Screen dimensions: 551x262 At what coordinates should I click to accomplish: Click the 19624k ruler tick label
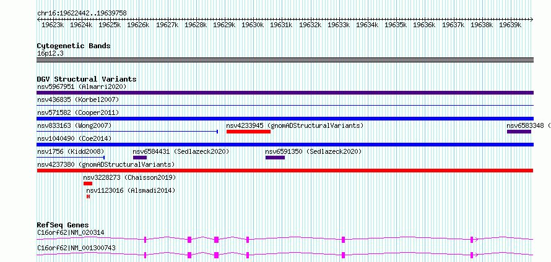point(81,25)
